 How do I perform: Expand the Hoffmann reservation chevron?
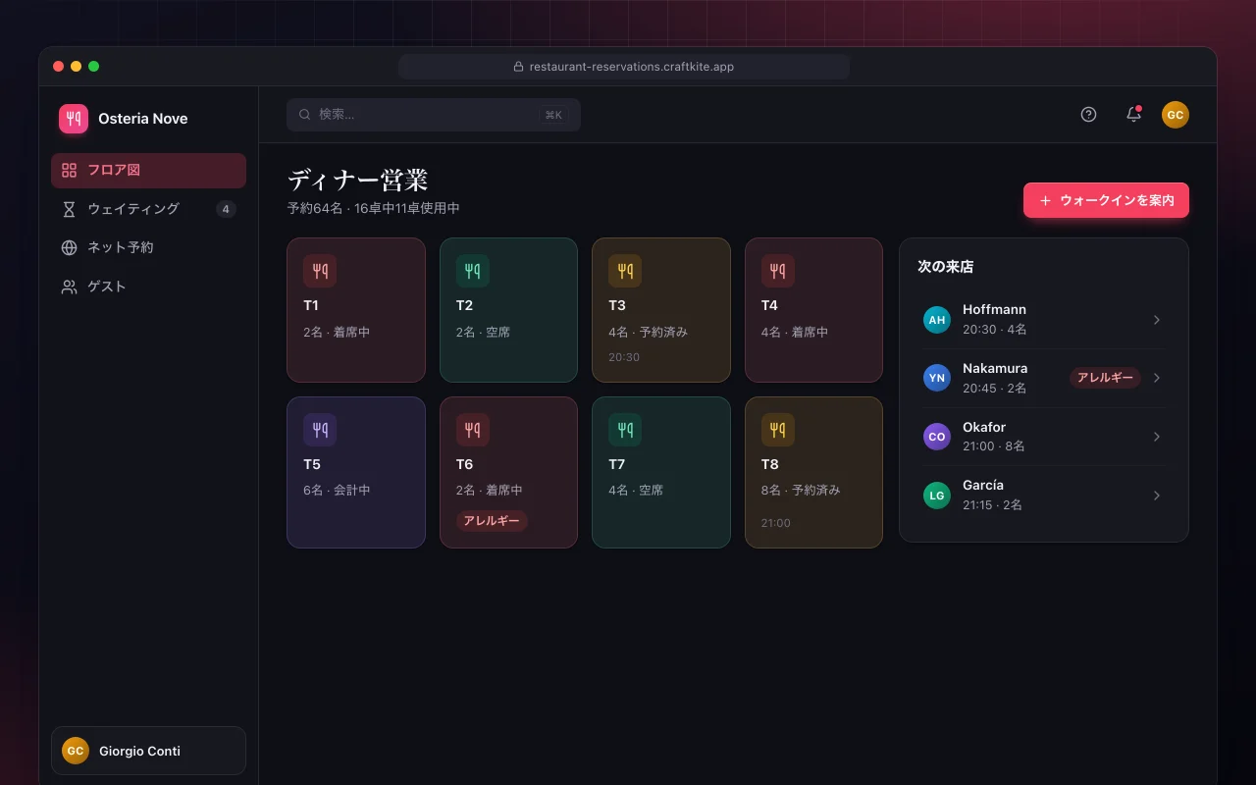[1157, 320]
